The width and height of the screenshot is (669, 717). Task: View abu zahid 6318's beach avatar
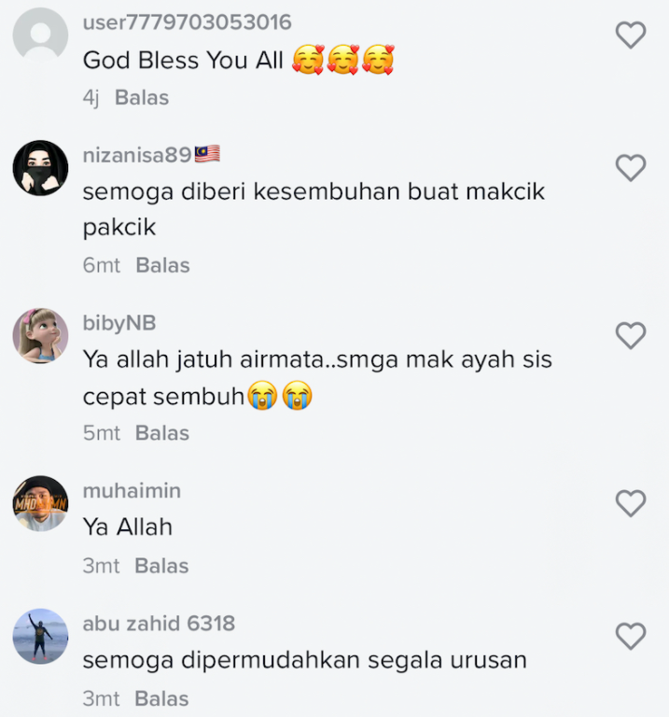[x=40, y=636]
